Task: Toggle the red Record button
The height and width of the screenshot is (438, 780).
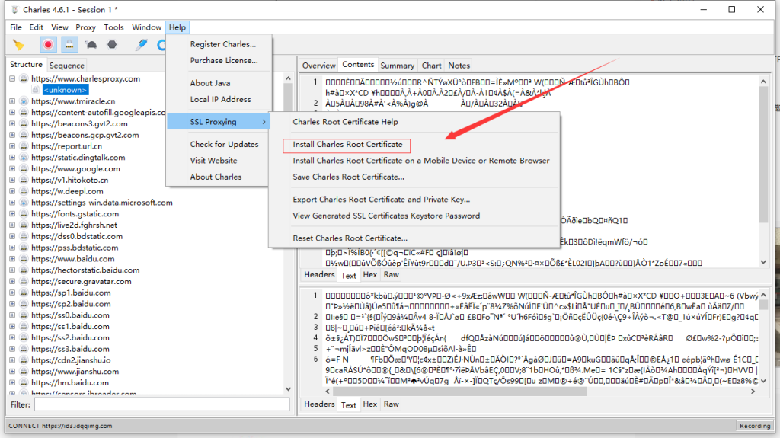Action: pos(48,45)
